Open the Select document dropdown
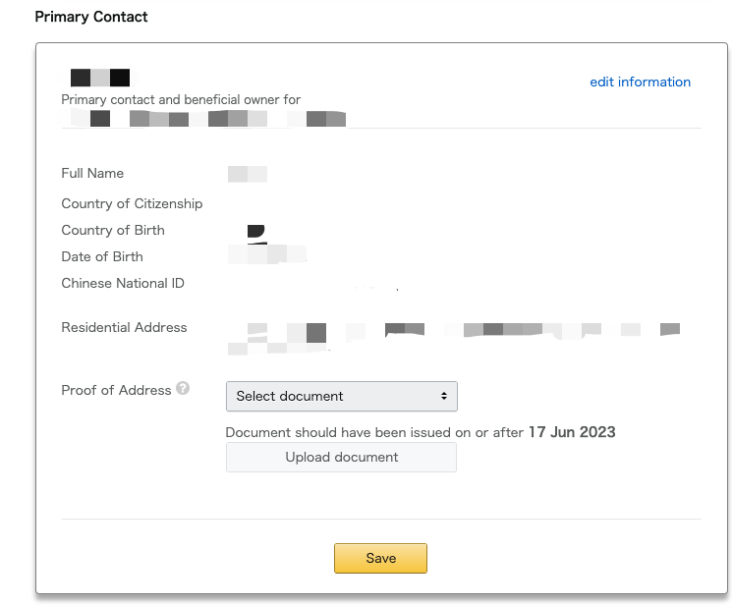The height and width of the screenshot is (606, 732). pyautogui.click(x=342, y=396)
